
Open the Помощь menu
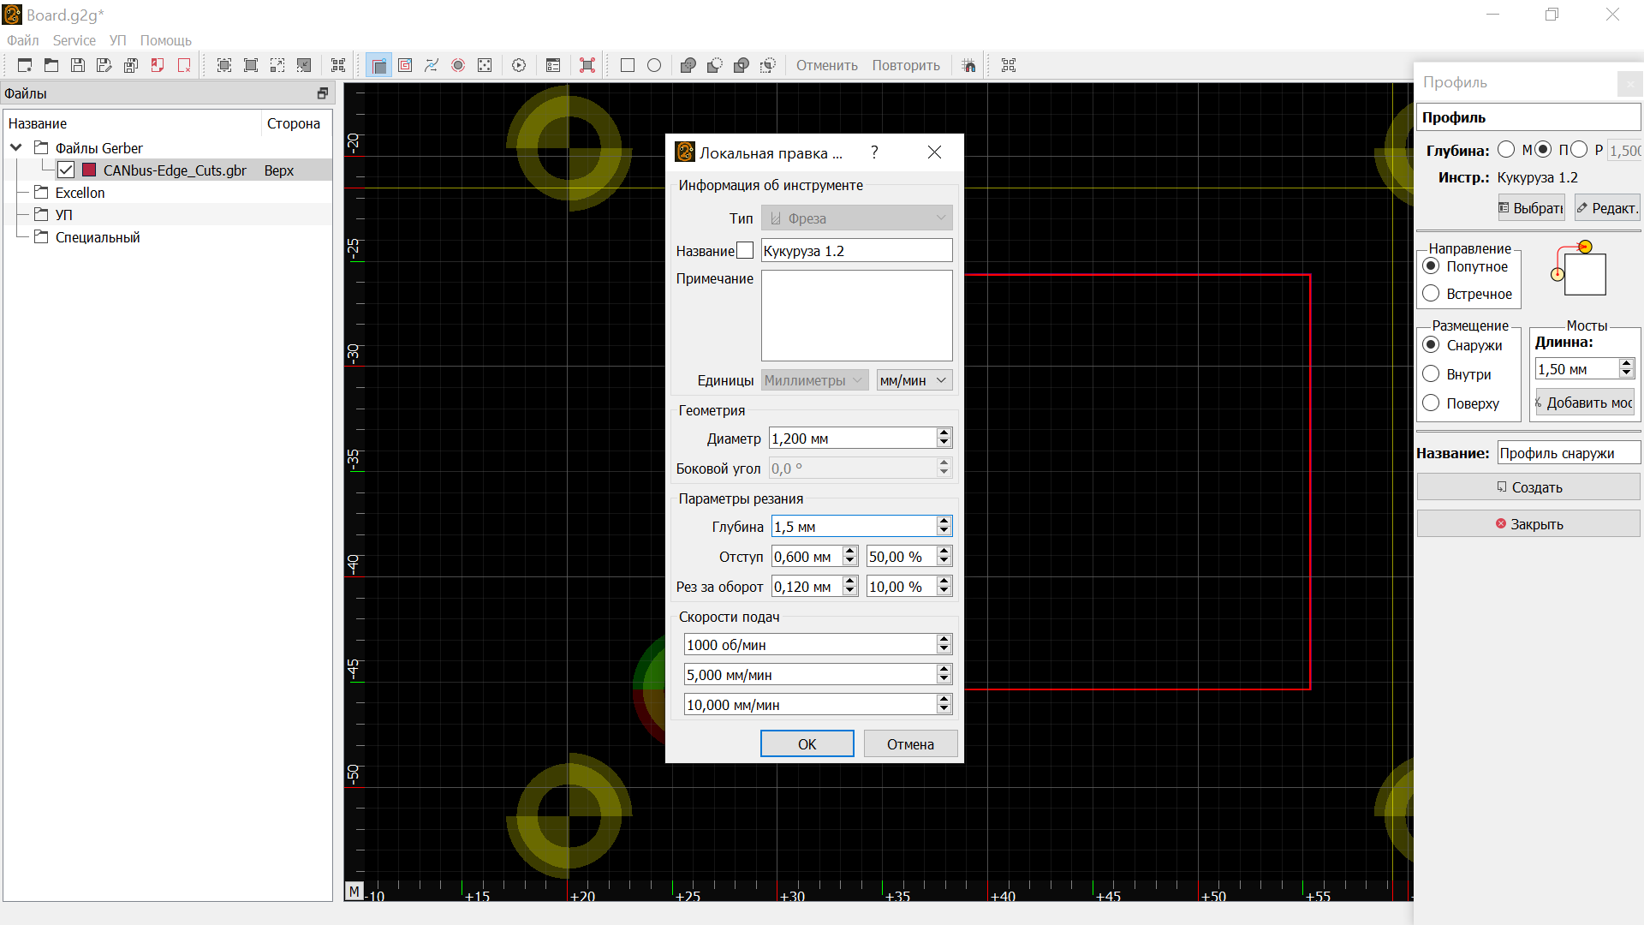coord(165,40)
